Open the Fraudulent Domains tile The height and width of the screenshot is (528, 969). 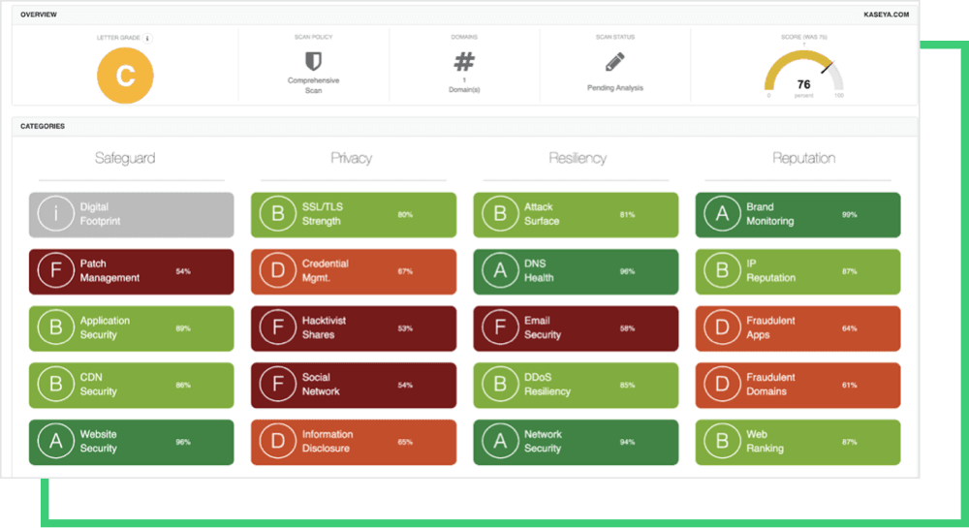coord(797,385)
